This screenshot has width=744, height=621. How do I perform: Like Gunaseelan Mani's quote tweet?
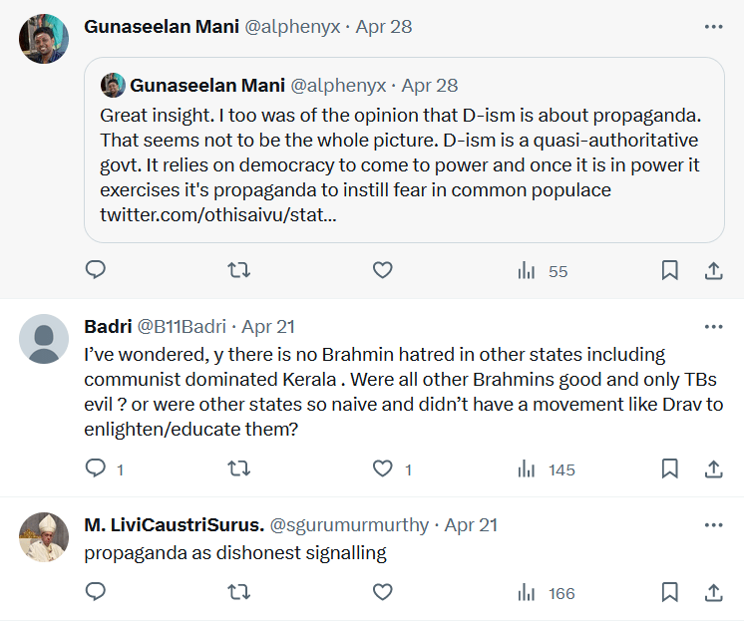382,270
